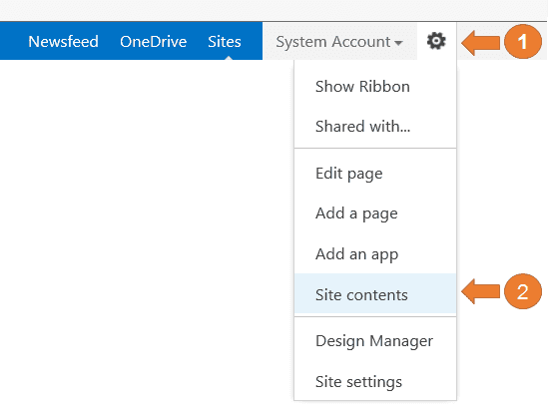
Task: Open the Newsfeed link
Action: (63, 42)
